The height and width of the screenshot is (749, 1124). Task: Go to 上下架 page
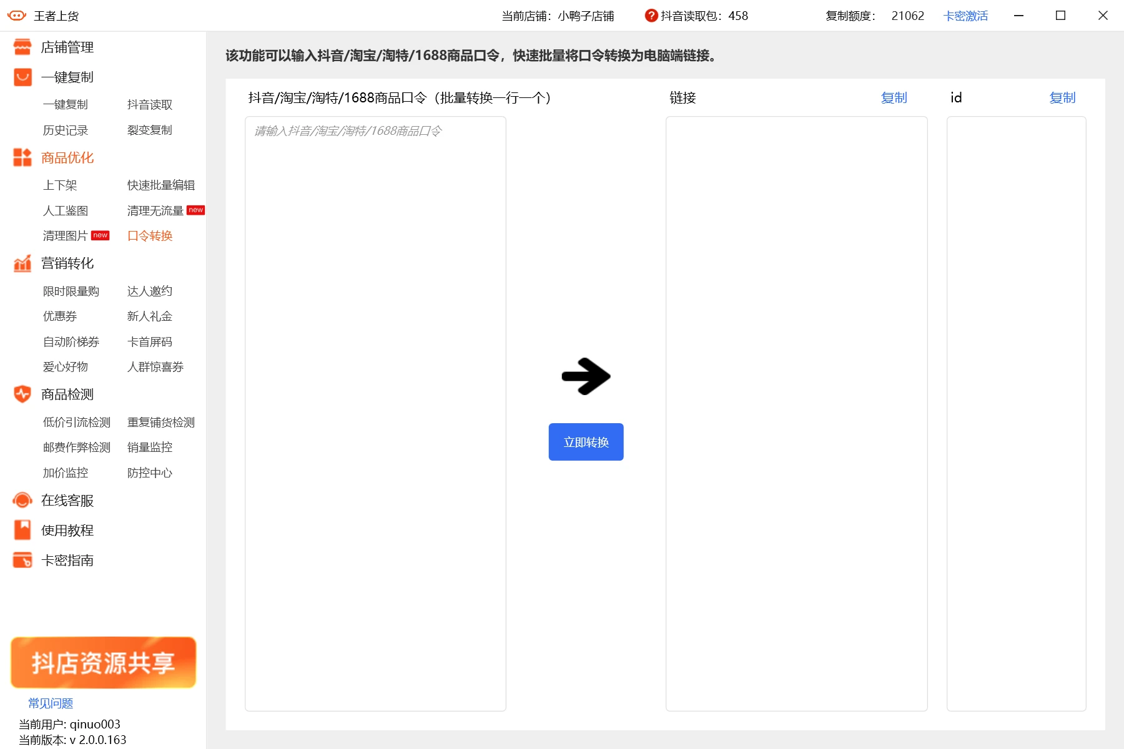pyautogui.click(x=60, y=185)
